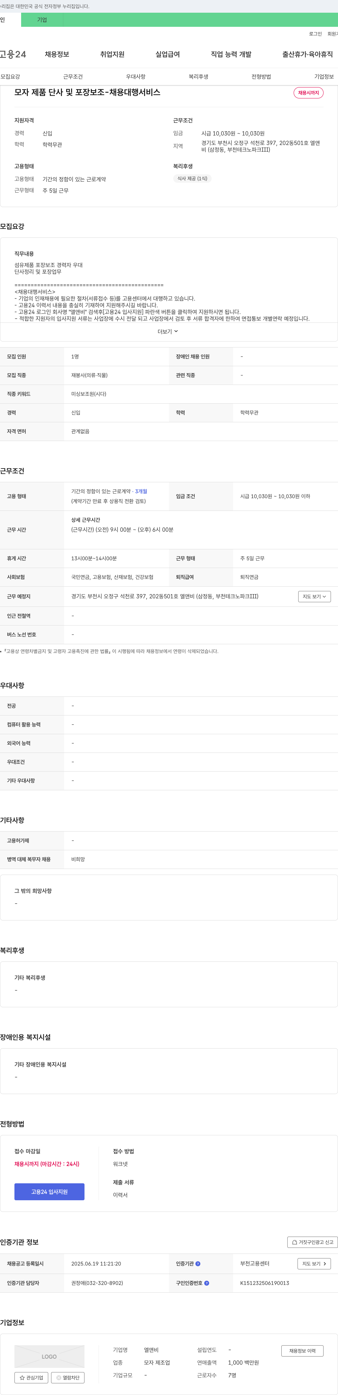Open the 기업 tab in the top bar

point(42,20)
